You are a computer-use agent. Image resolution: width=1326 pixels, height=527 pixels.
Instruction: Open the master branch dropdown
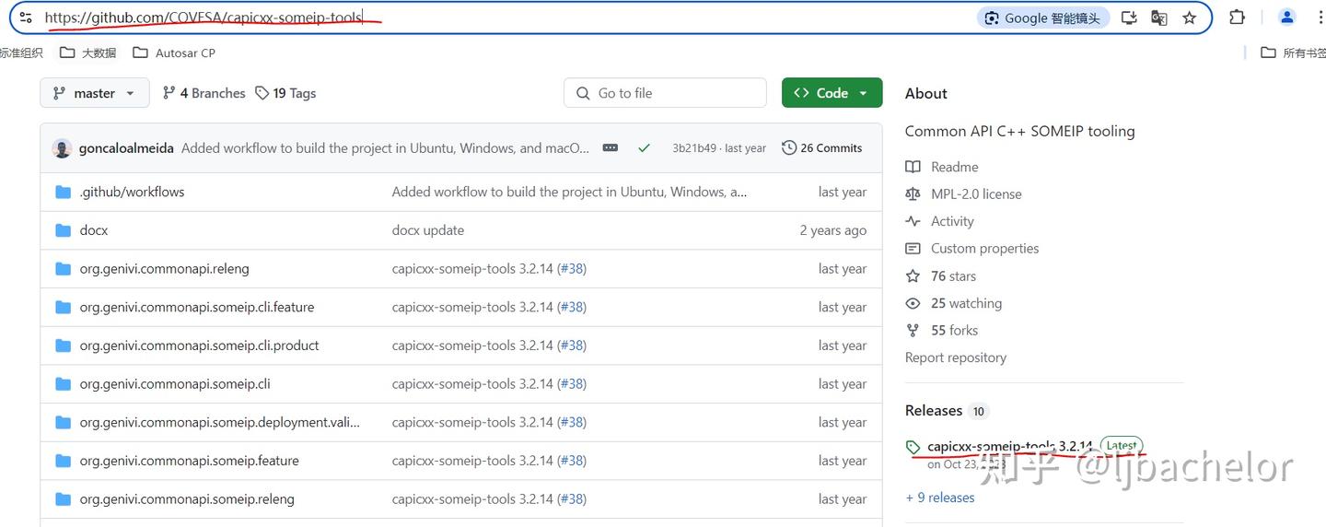pyautogui.click(x=94, y=93)
